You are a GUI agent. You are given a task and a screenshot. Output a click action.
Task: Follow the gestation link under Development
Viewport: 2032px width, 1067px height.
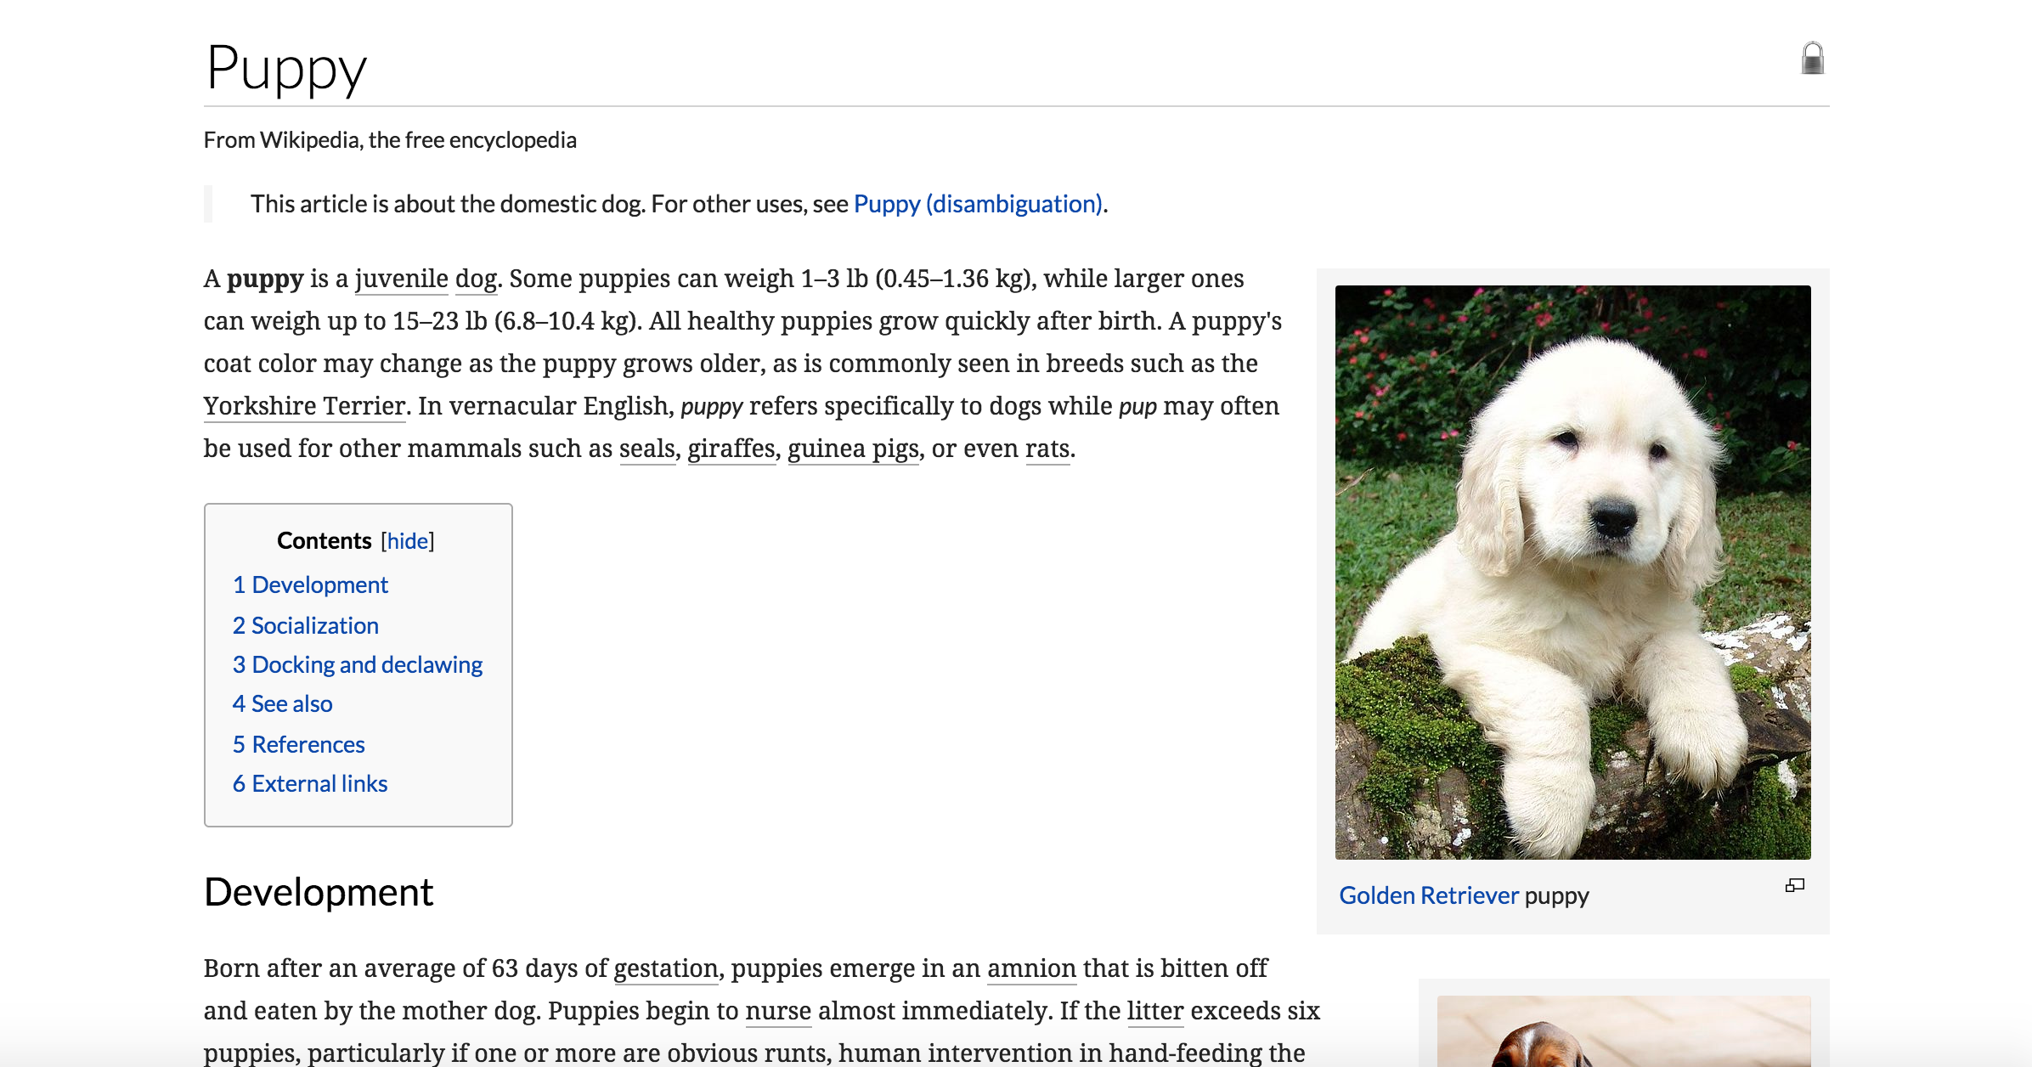point(665,968)
